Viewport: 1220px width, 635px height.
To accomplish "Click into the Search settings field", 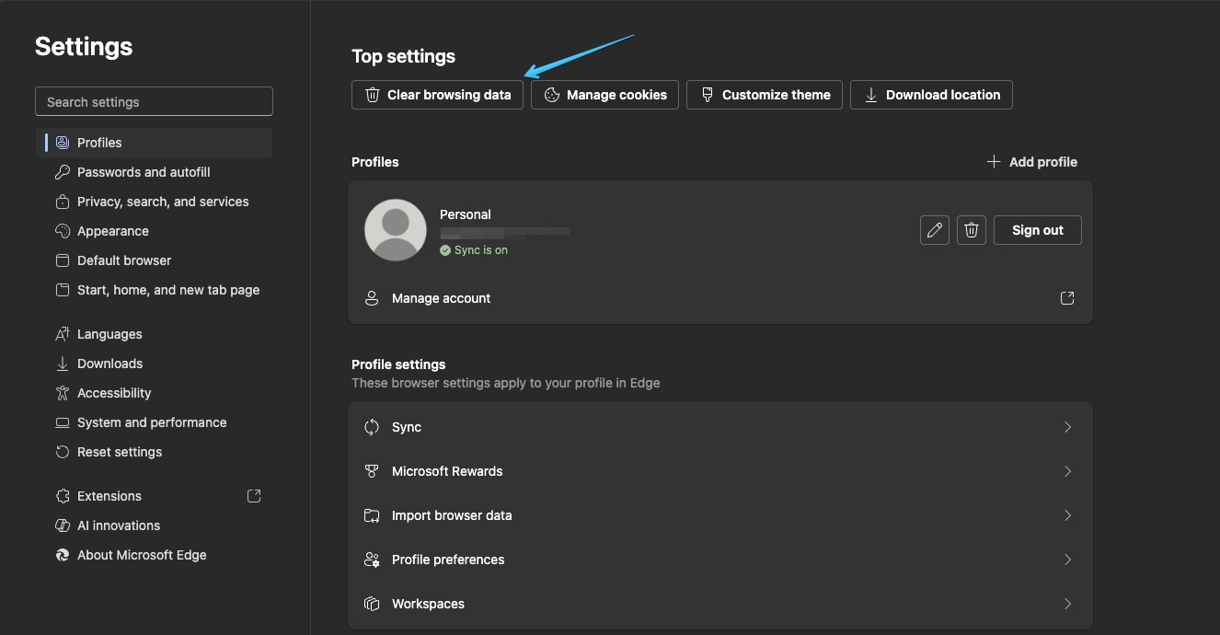I will pyautogui.click(x=154, y=102).
